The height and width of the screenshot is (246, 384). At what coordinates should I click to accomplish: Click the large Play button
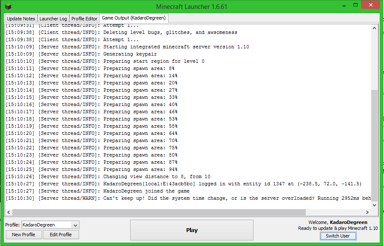point(192,230)
